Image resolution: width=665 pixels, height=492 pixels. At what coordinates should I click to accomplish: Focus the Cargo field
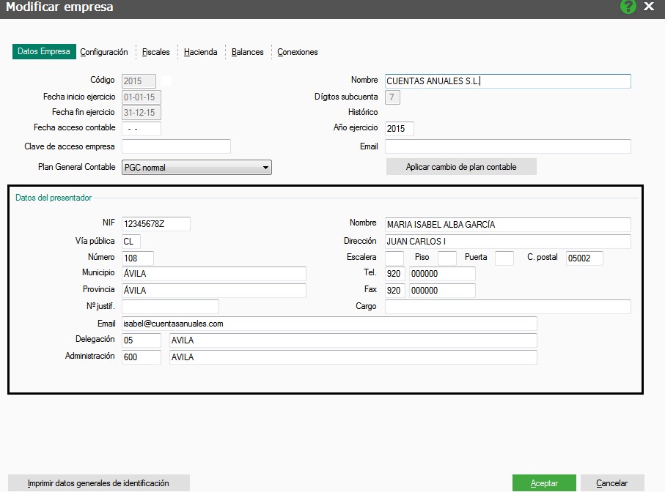(507, 307)
